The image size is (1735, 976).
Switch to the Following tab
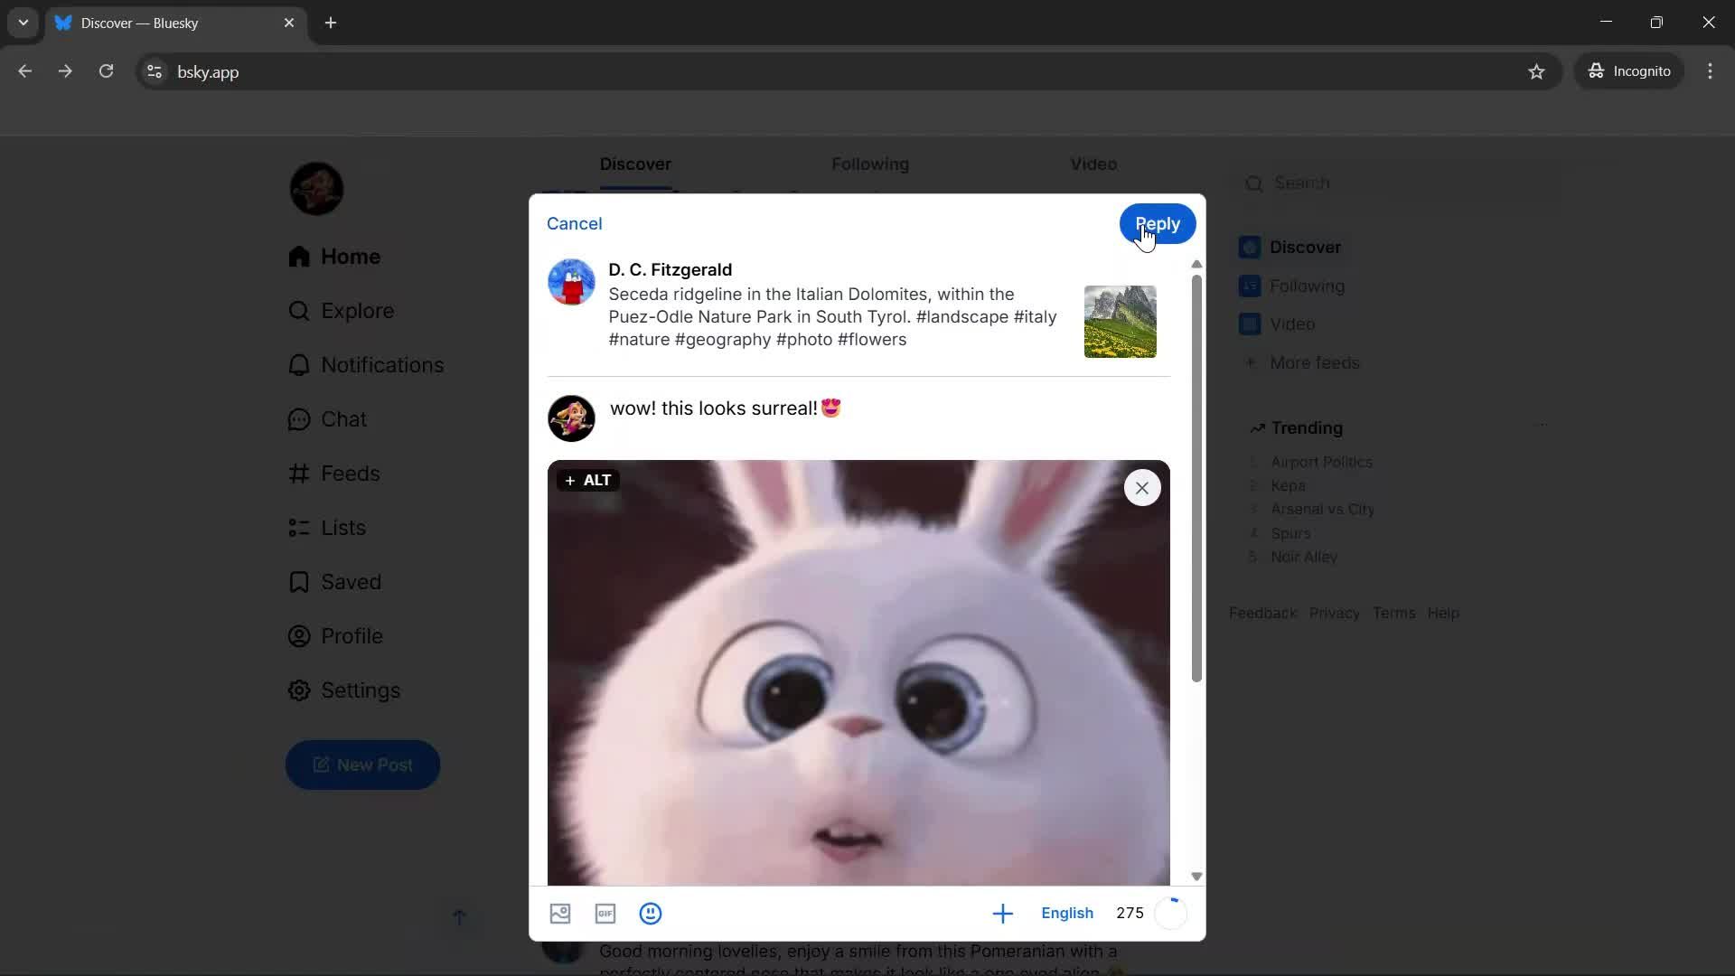coord(870,164)
